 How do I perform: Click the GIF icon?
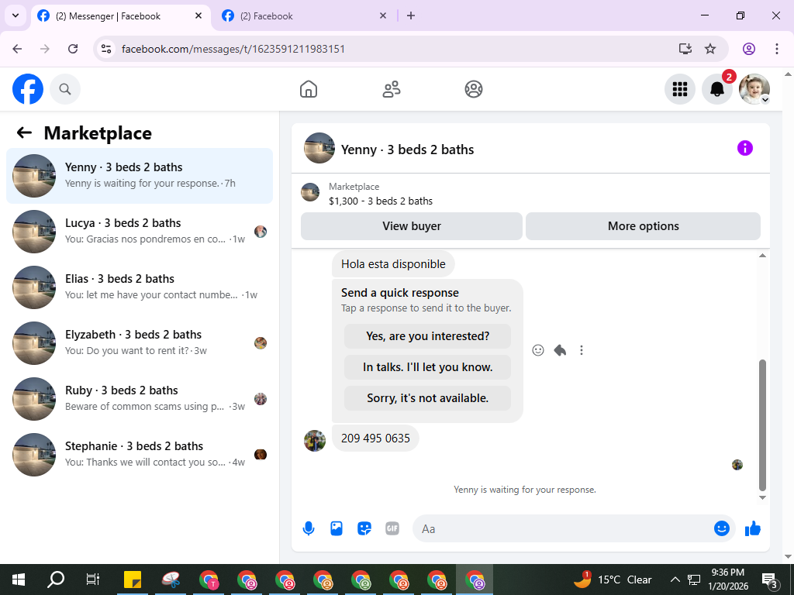coord(392,528)
